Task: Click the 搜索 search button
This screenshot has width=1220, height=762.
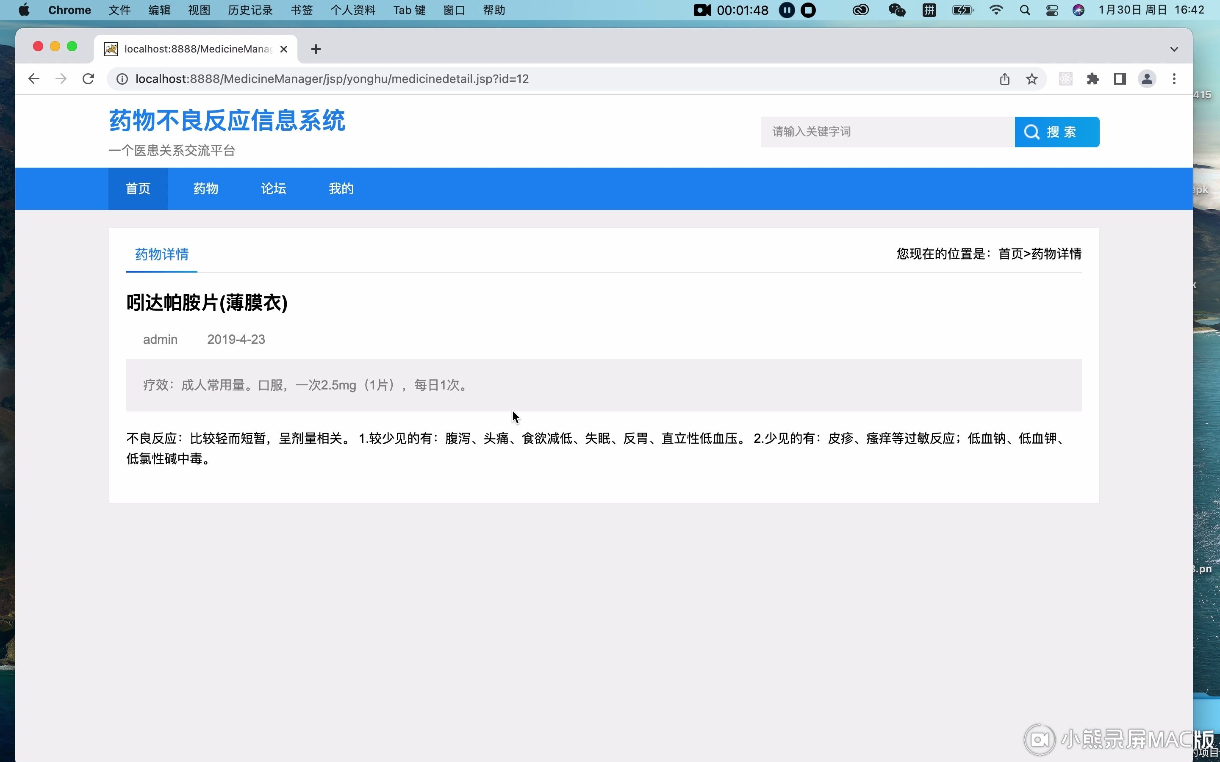Action: pos(1056,132)
